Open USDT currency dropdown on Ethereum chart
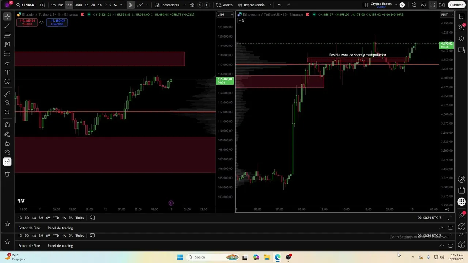 click(446, 15)
